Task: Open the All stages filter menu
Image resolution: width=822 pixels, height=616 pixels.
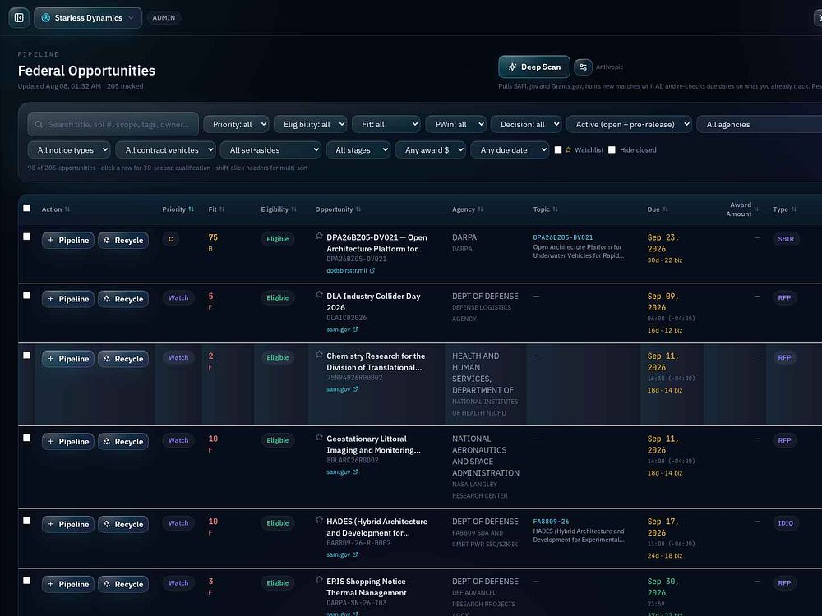Action: (x=358, y=150)
